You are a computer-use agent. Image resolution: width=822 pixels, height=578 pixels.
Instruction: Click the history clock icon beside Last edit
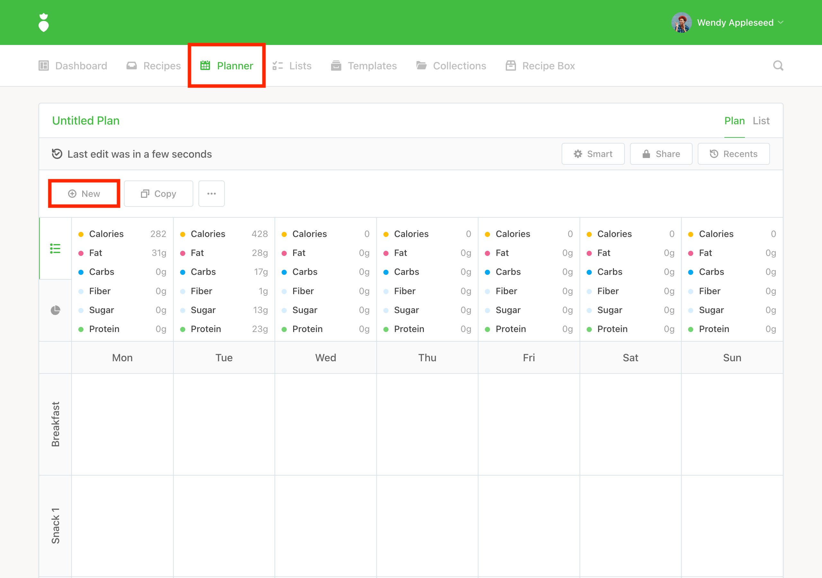[57, 154]
